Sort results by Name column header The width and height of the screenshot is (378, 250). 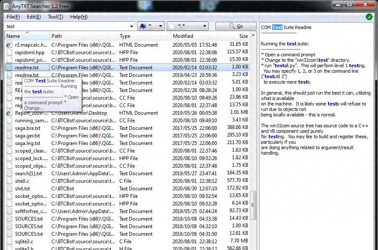click(27, 36)
